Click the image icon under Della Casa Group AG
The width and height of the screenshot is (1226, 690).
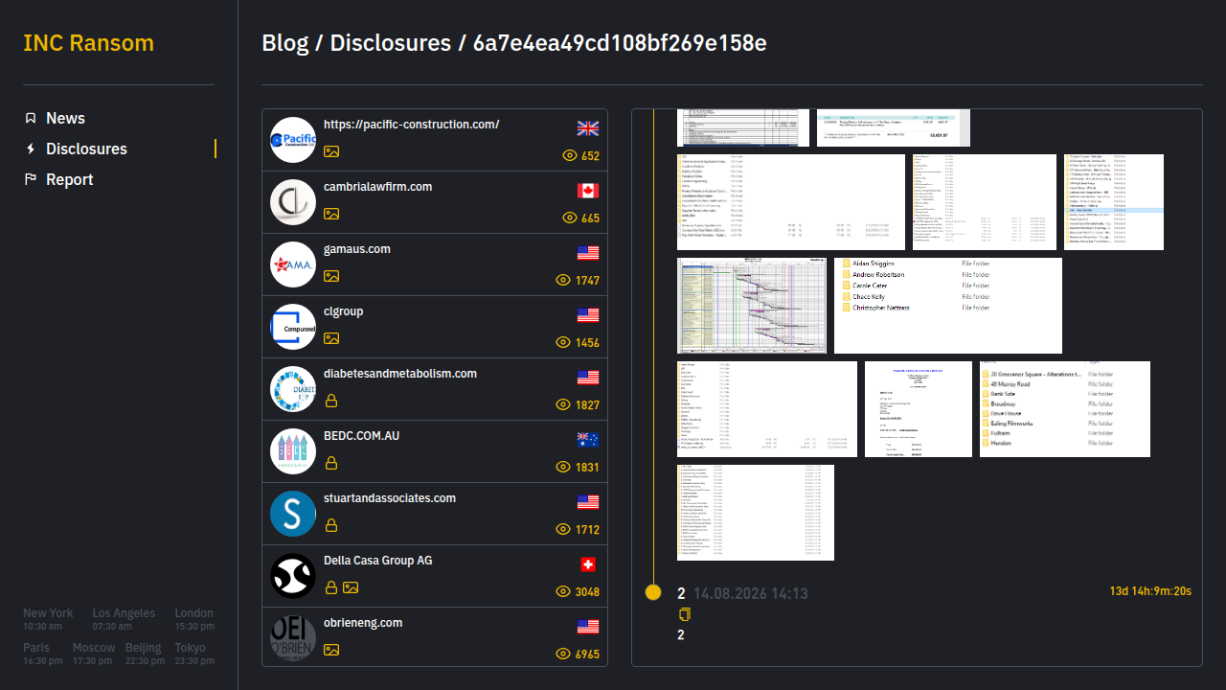(351, 587)
